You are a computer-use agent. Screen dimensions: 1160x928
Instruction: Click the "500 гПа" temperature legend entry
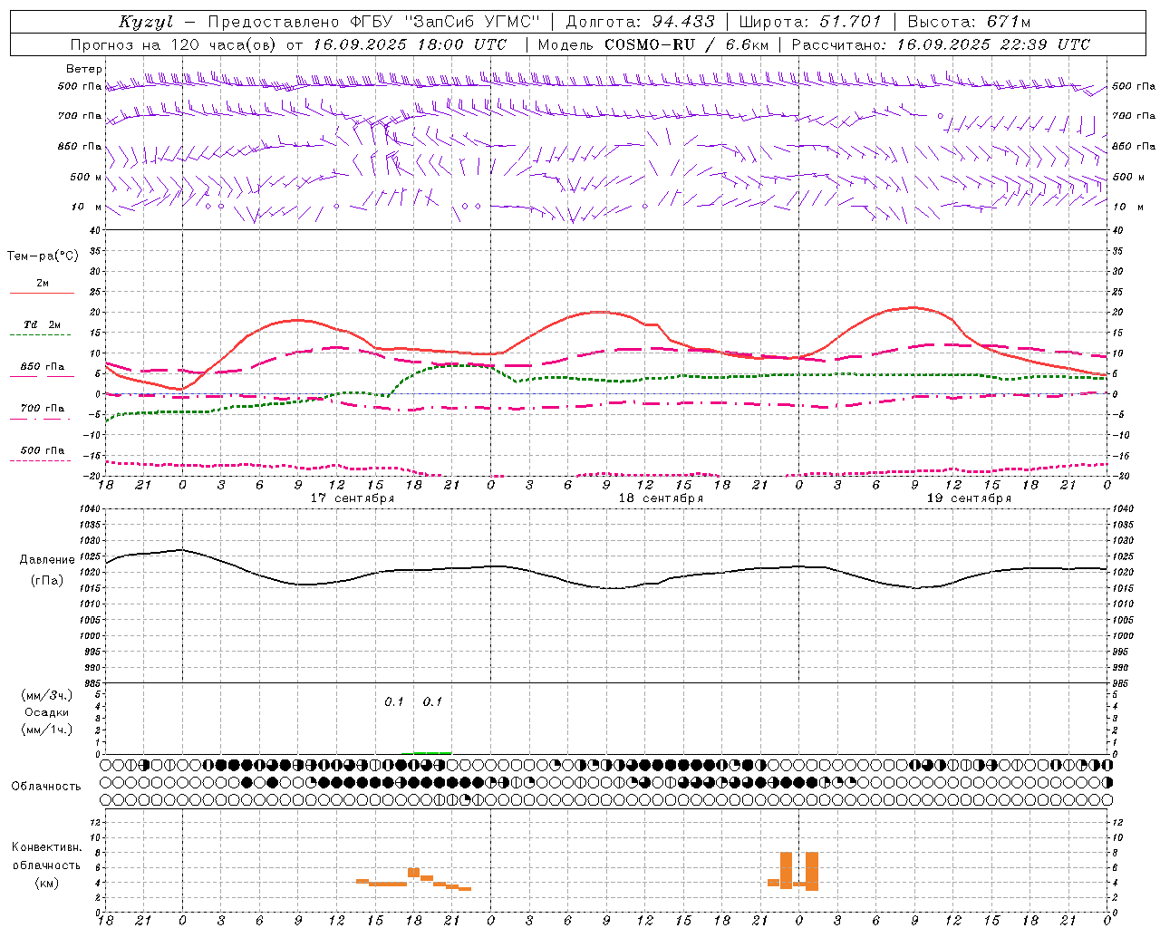pyautogui.click(x=42, y=450)
